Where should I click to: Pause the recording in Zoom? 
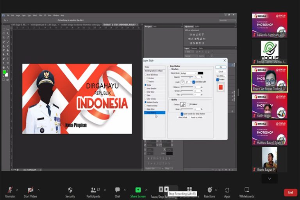(x=161, y=189)
